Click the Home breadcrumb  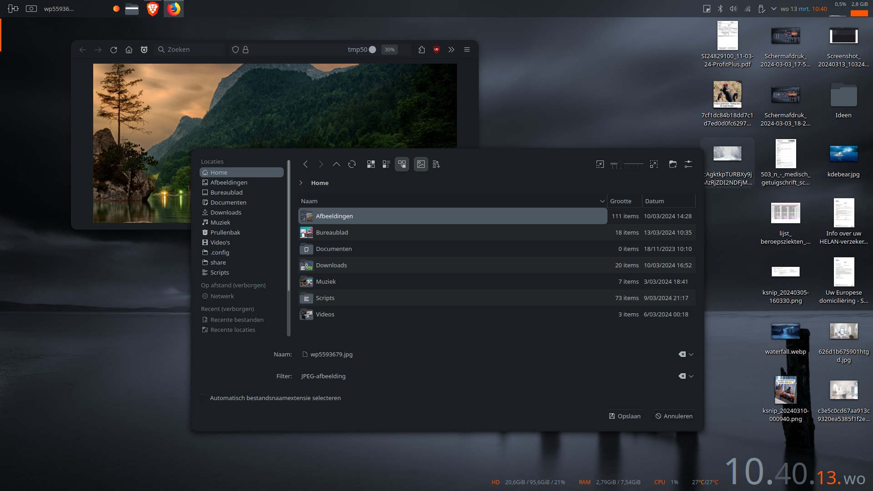click(320, 183)
